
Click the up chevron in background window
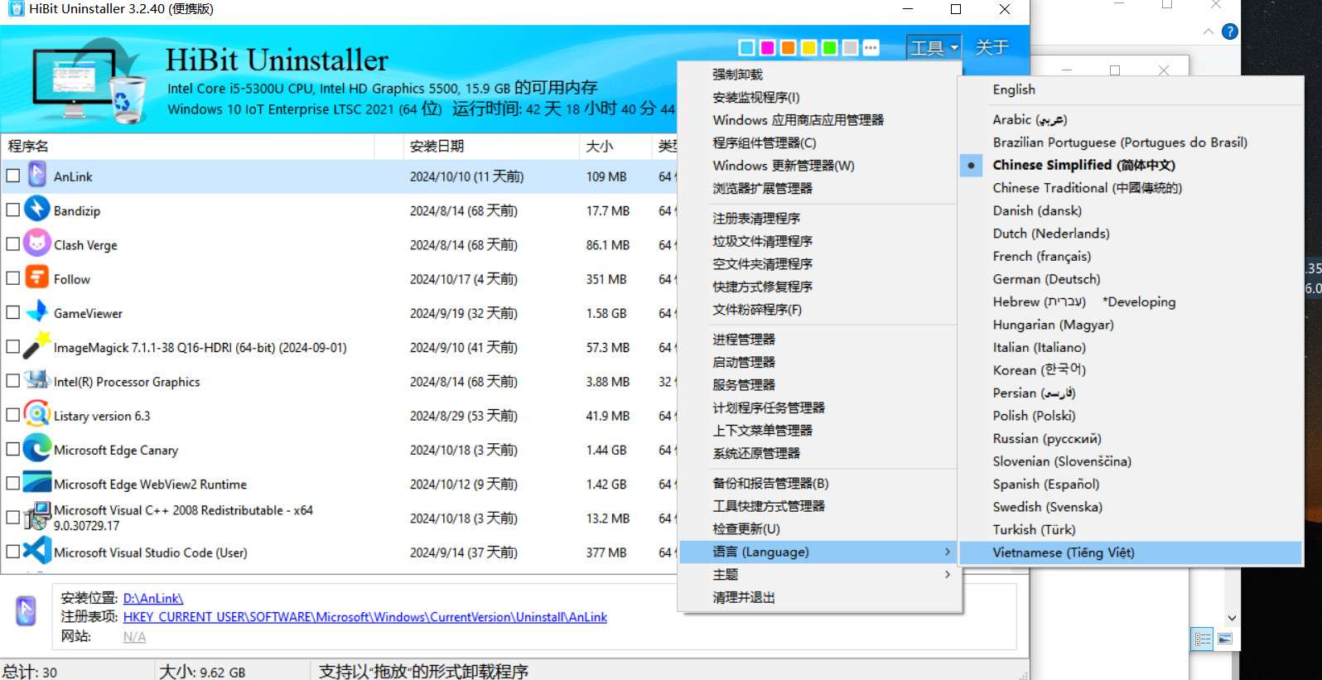coord(1209,31)
